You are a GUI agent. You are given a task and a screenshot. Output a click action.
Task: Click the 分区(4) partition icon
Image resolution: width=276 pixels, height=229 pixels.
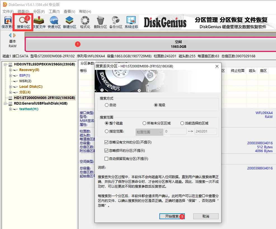tap(16, 92)
